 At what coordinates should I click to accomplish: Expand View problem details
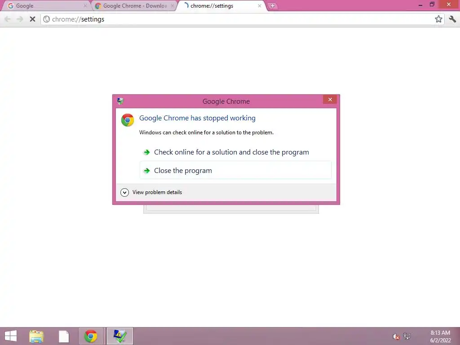tap(151, 192)
